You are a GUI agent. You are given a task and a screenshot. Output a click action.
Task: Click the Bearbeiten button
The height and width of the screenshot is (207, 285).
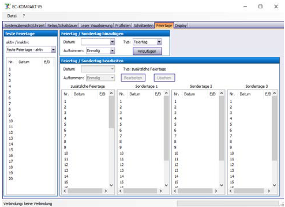[133, 78]
